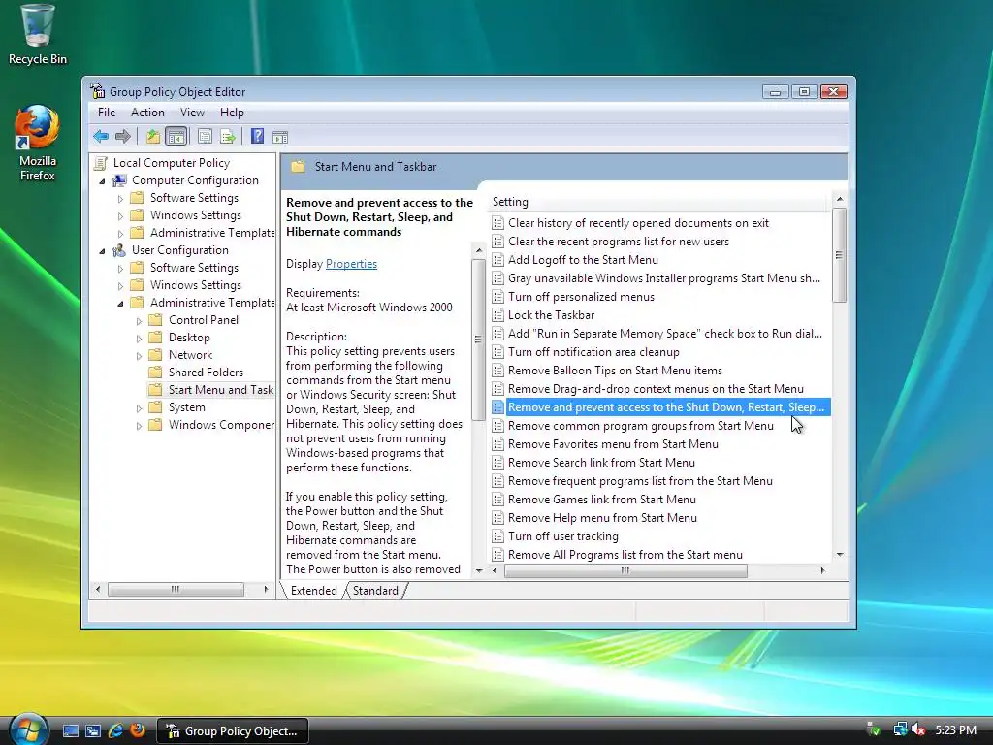The image size is (993, 745).
Task: Click the Back arrow toolbar icon
Action: coord(101,136)
